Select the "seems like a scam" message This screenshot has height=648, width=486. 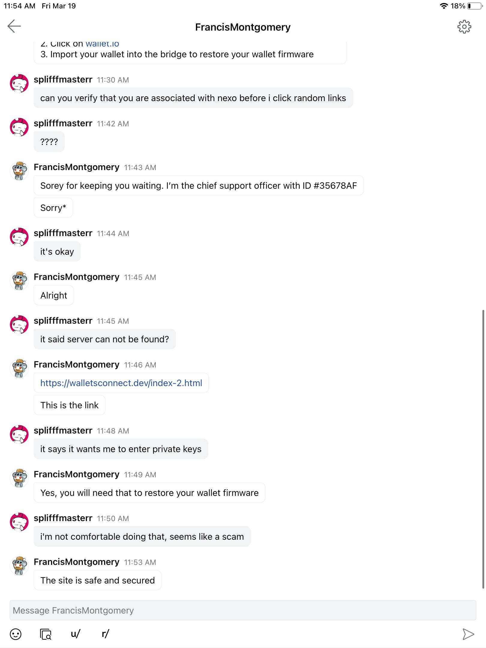142,537
